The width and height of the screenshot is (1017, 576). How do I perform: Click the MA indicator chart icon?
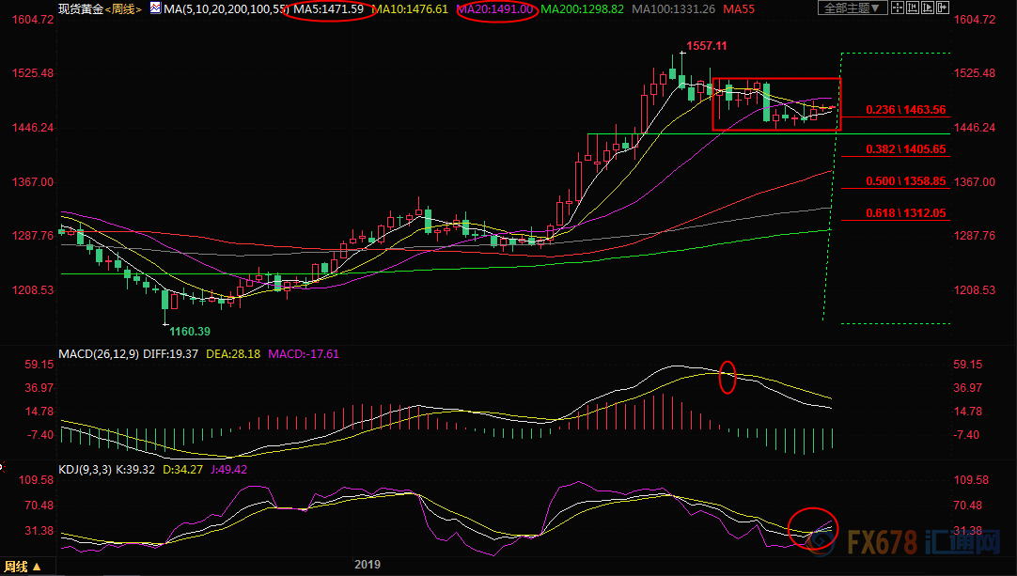pos(155,8)
